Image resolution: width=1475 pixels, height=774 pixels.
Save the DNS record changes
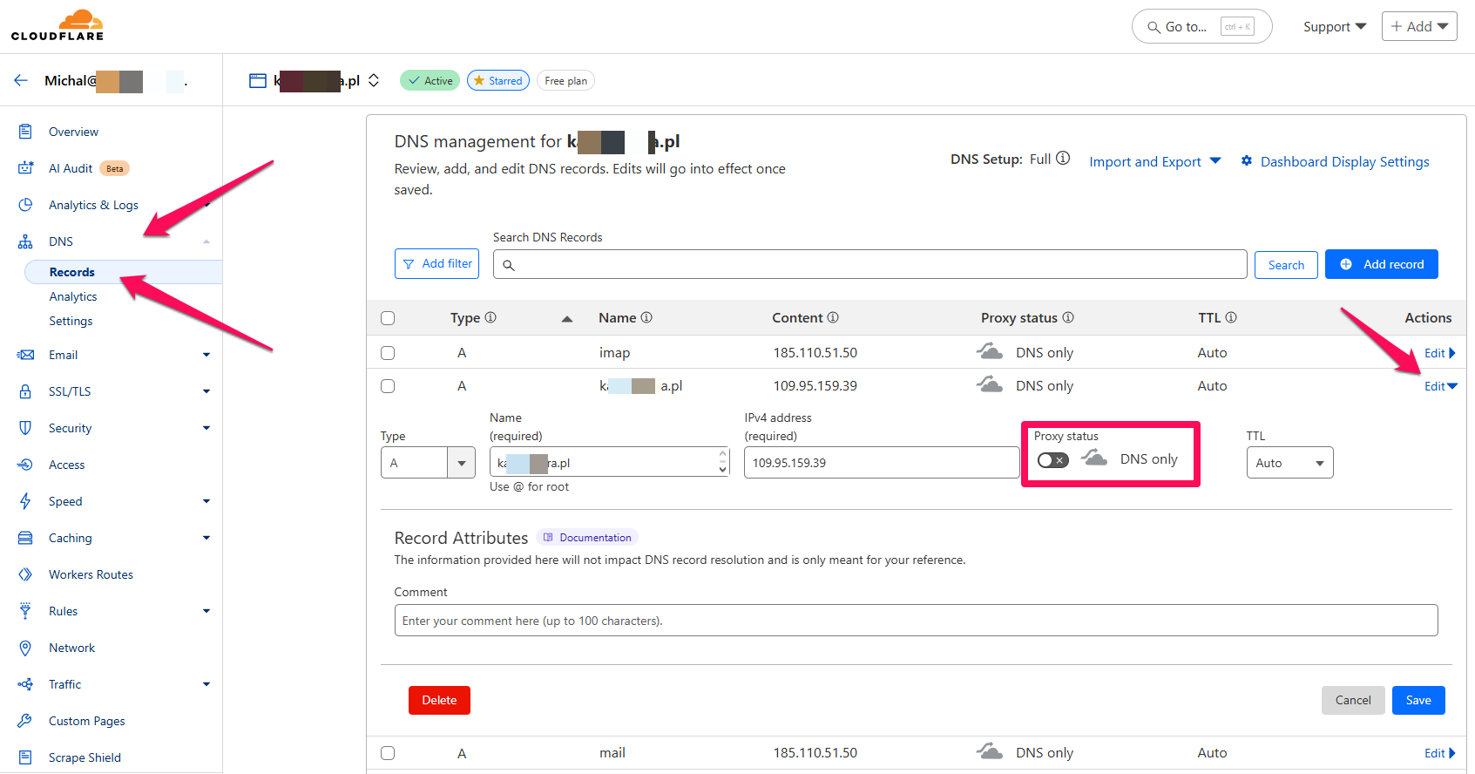point(1418,700)
